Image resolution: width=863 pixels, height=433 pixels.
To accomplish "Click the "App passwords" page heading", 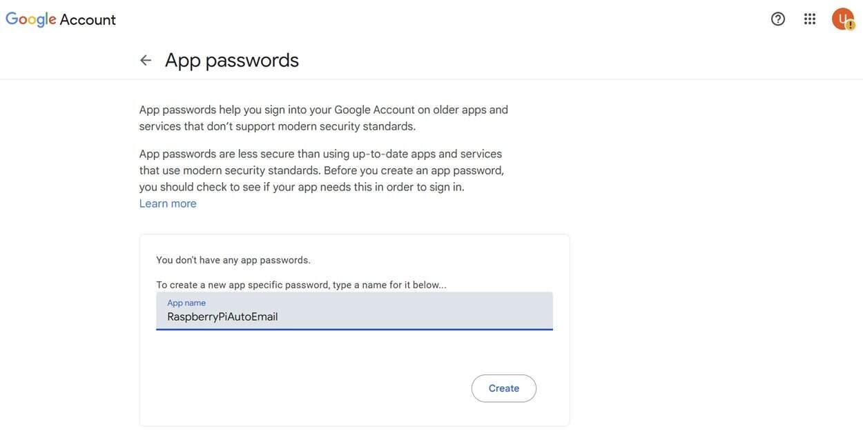I will (x=231, y=60).
